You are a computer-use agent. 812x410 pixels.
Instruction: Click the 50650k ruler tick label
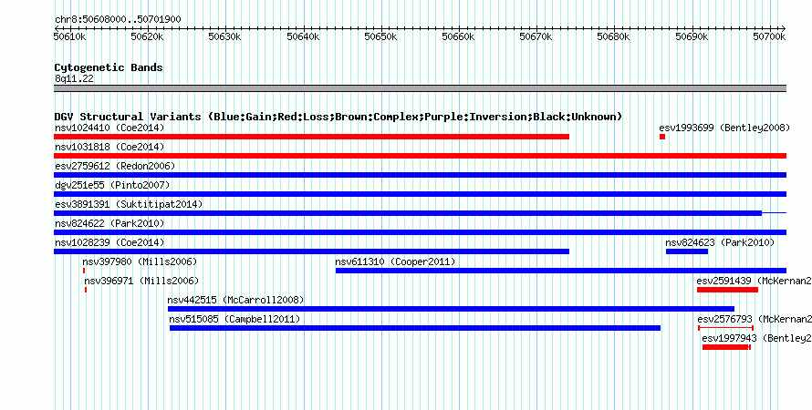[380, 36]
